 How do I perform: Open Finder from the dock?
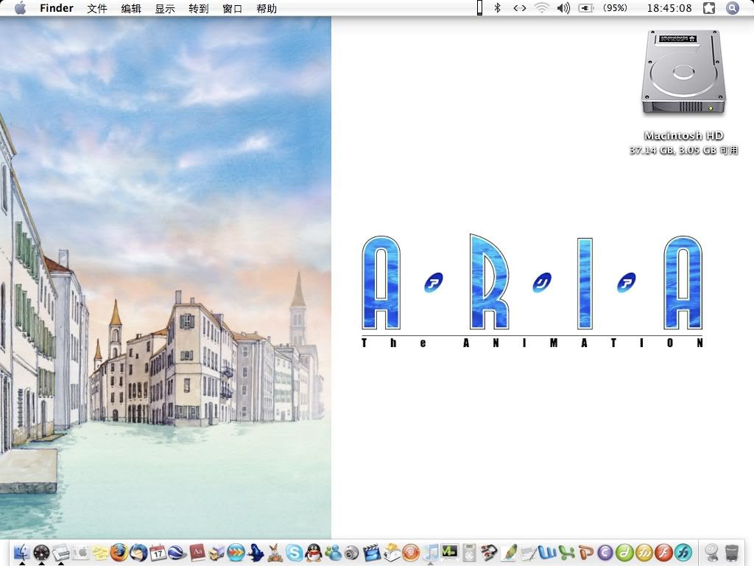tap(22, 553)
